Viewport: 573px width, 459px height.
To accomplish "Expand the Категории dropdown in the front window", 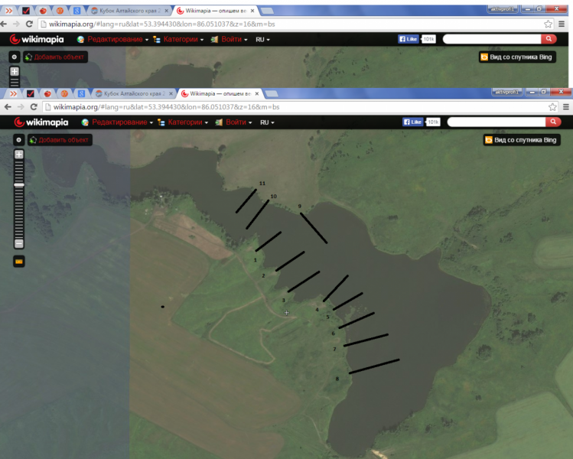I will 184,122.
